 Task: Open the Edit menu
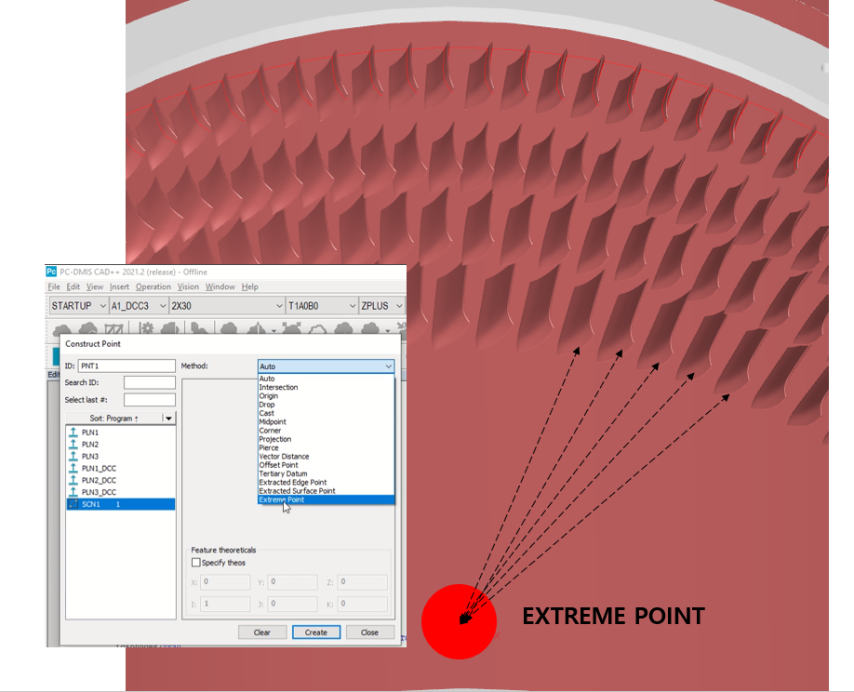click(x=73, y=286)
